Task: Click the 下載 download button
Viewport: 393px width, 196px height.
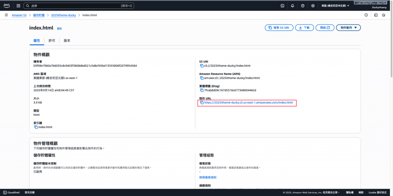Action: coord(304,28)
